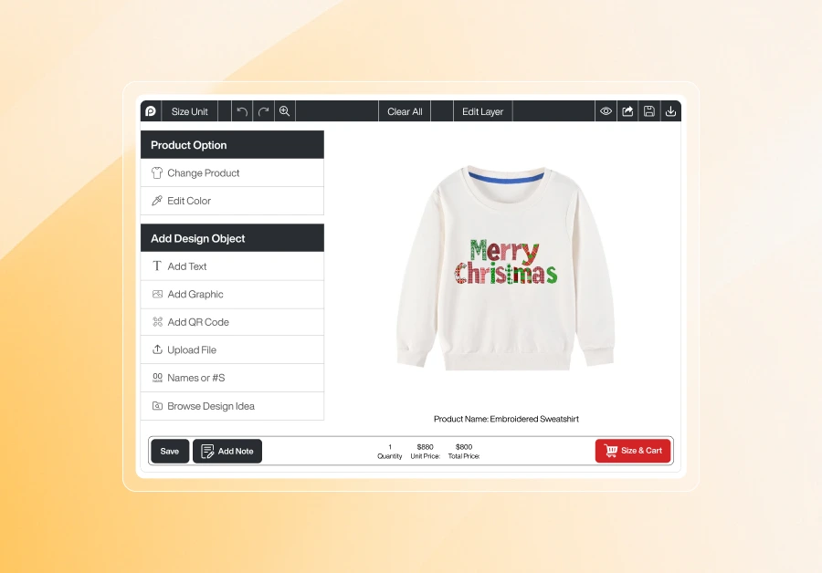The image size is (822, 573).
Task: Open Edit Color picker option
Action: coord(232,201)
